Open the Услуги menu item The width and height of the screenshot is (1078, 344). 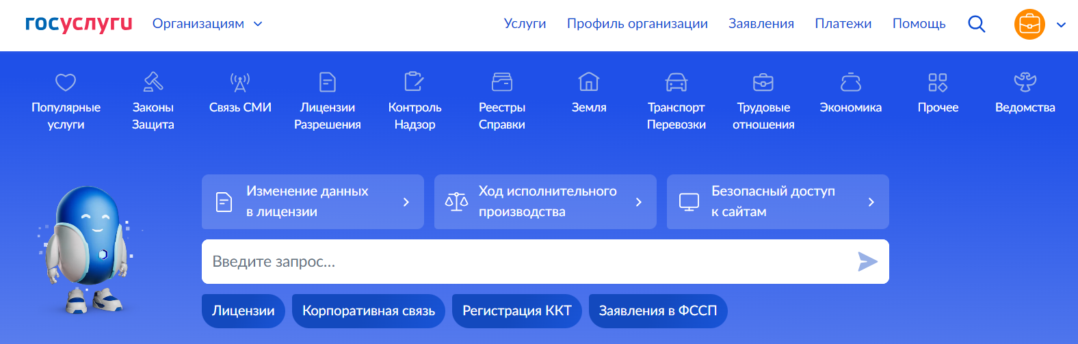[x=525, y=24]
